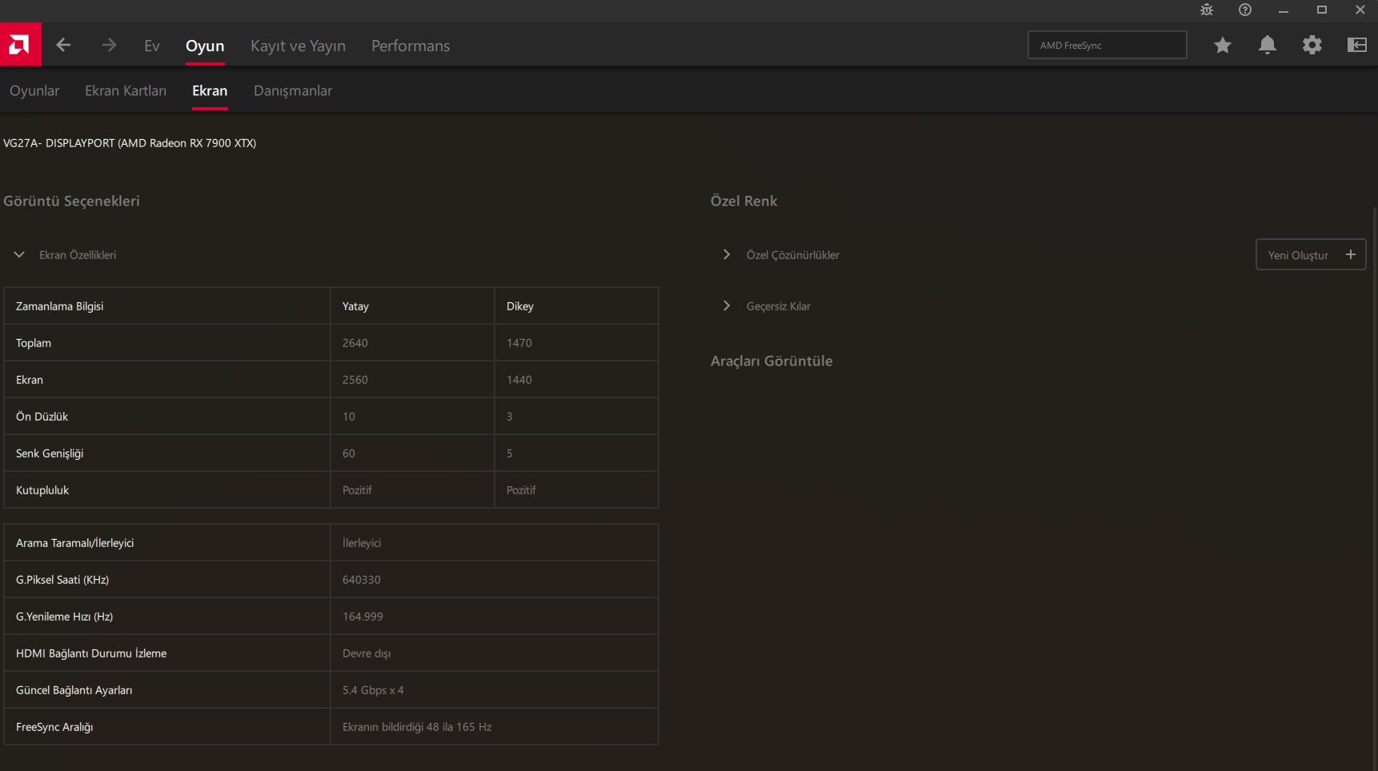Expand Geçersiz Kılar section
The height and width of the screenshot is (771, 1378).
click(727, 306)
